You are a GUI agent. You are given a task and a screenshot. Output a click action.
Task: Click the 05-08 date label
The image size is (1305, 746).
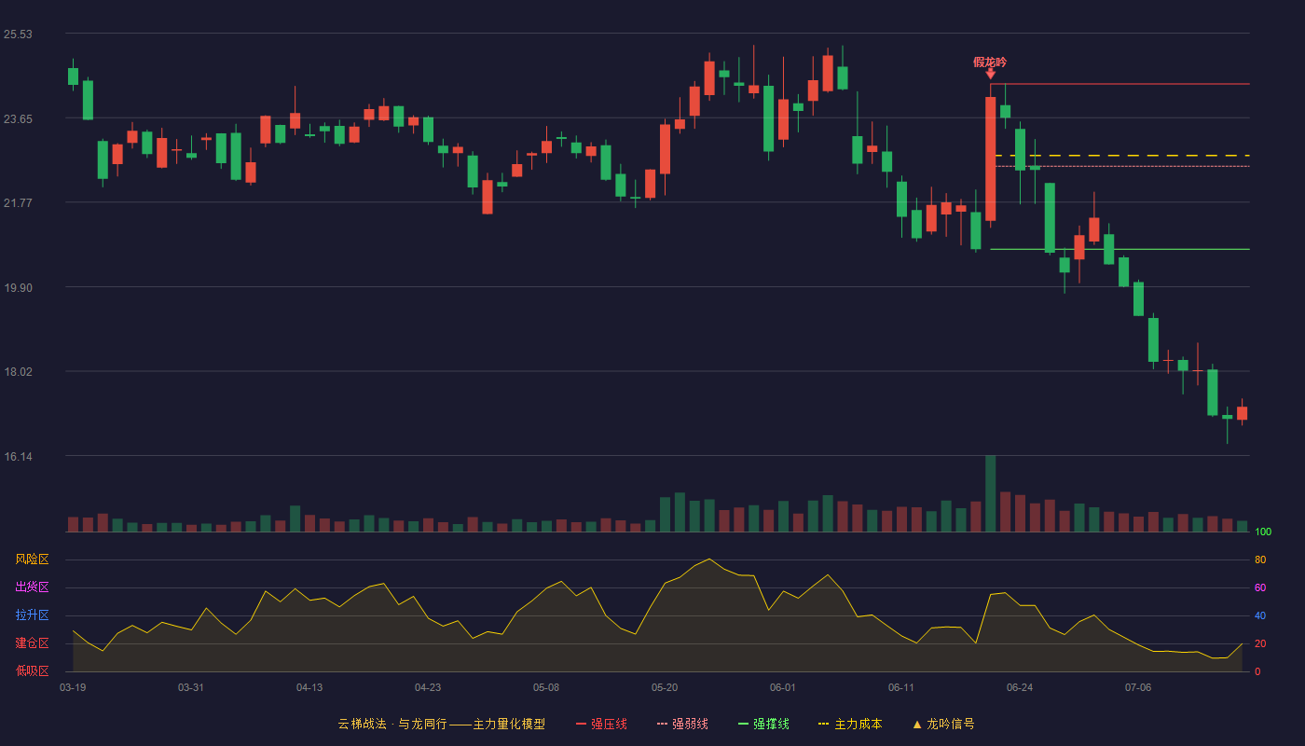[x=546, y=687]
